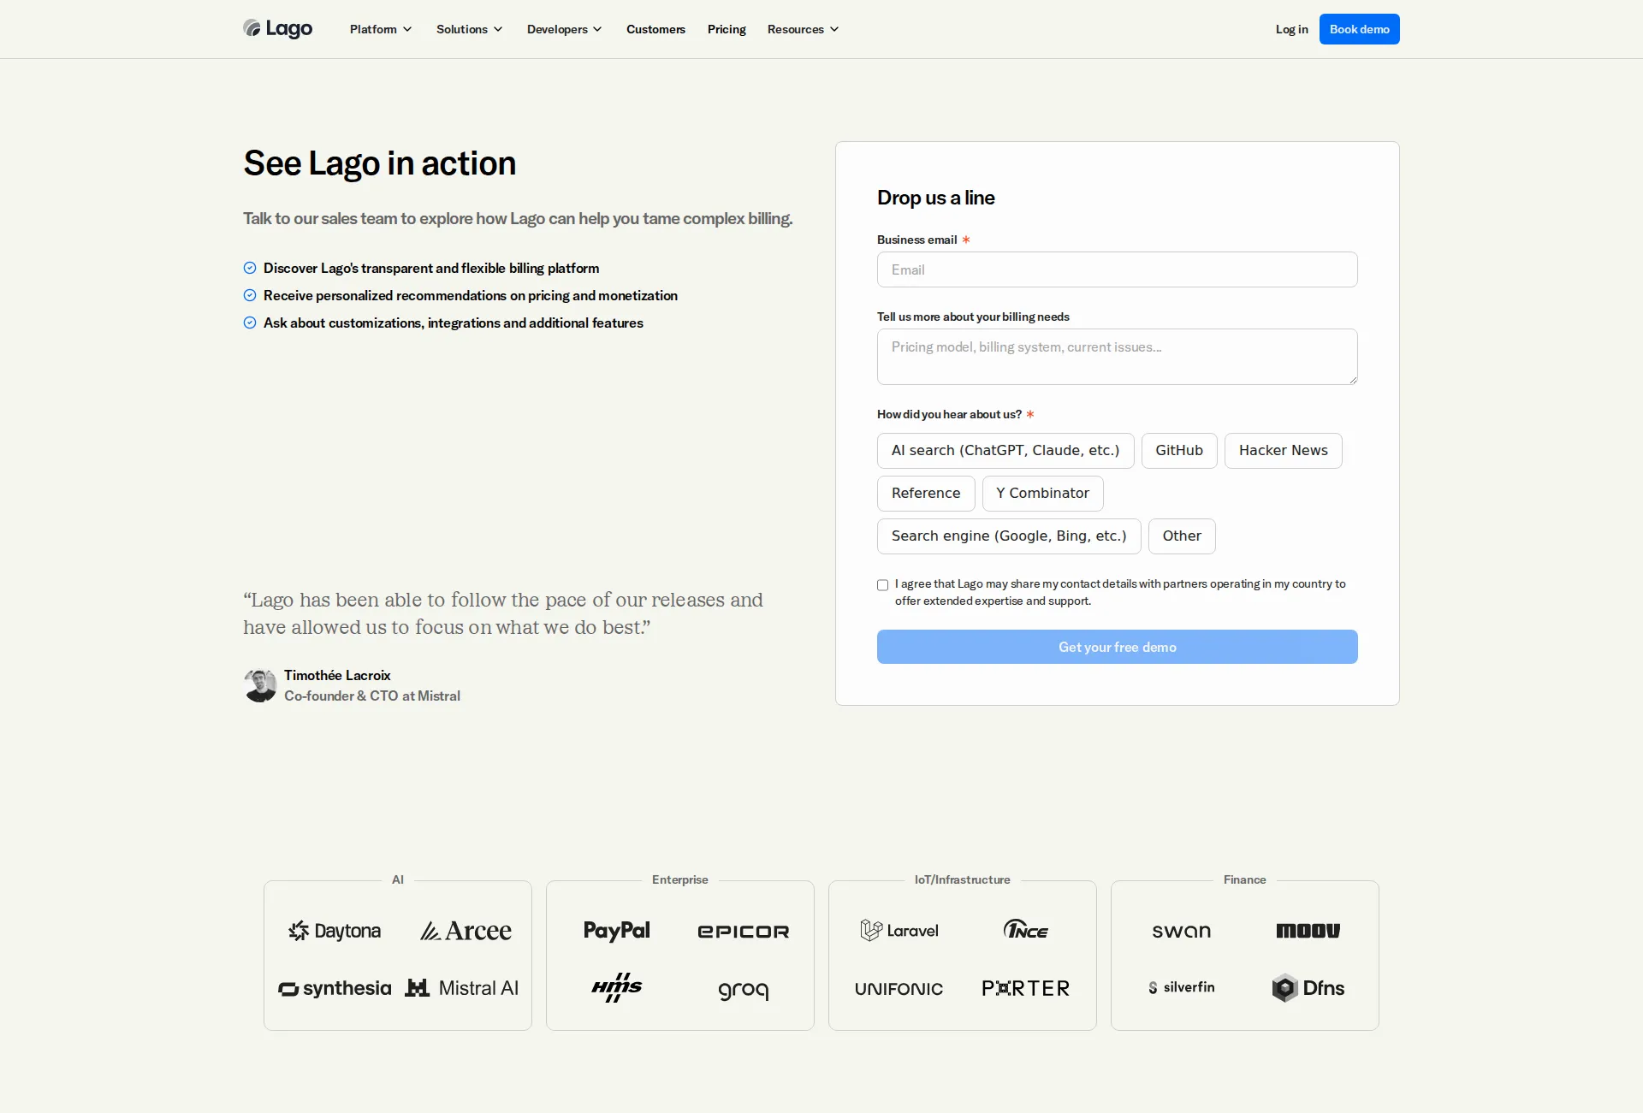
Task: Open the Log in link
Action: [1291, 28]
